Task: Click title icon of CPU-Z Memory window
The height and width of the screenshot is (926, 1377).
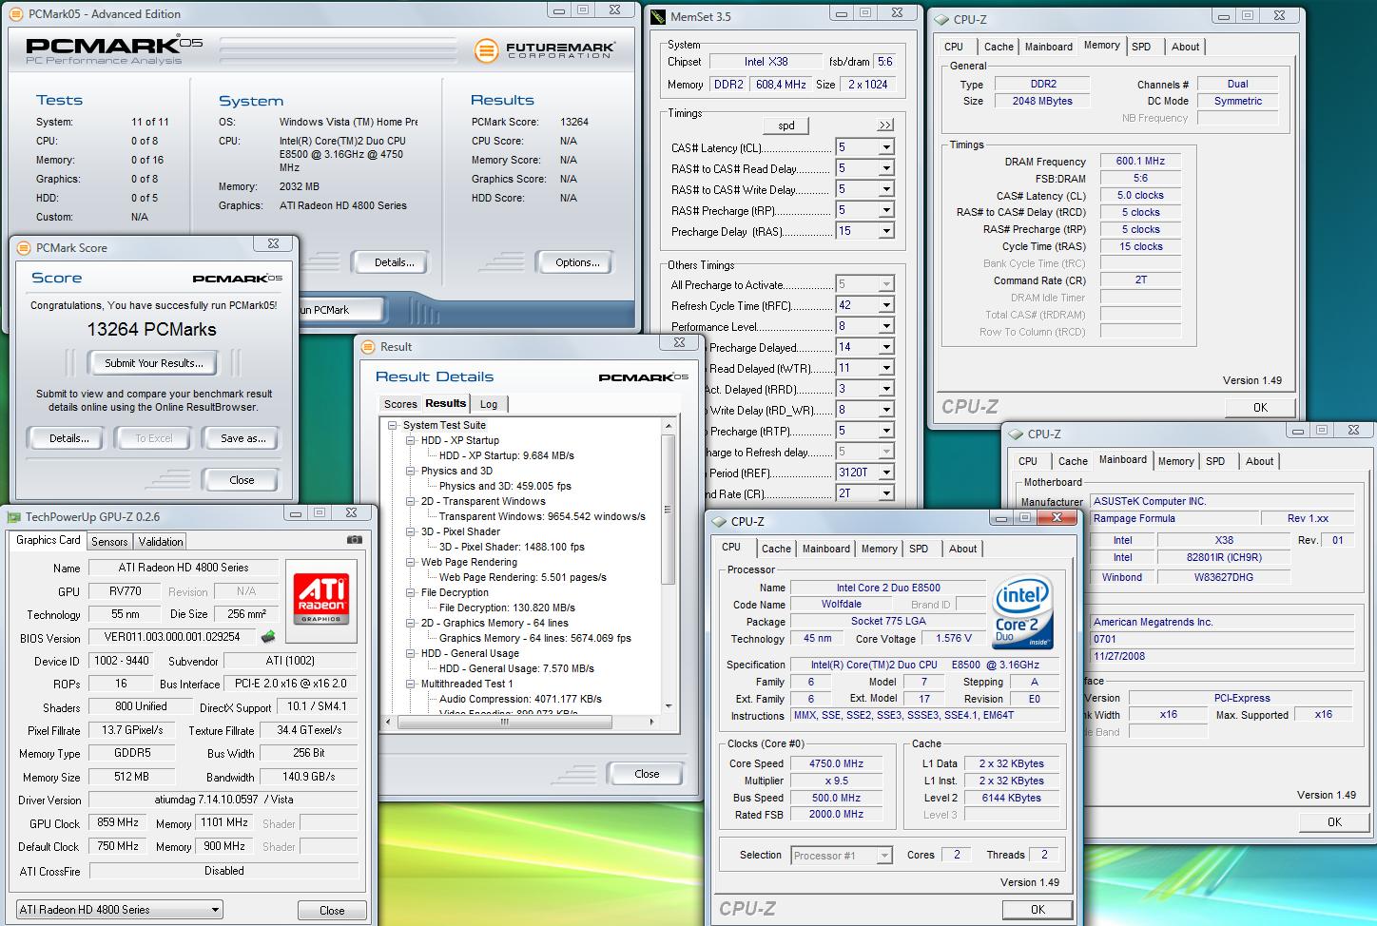Action: pos(941,19)
